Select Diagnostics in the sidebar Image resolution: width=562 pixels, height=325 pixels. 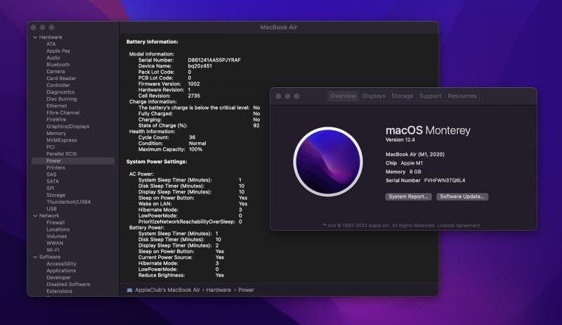click(60, 92)
